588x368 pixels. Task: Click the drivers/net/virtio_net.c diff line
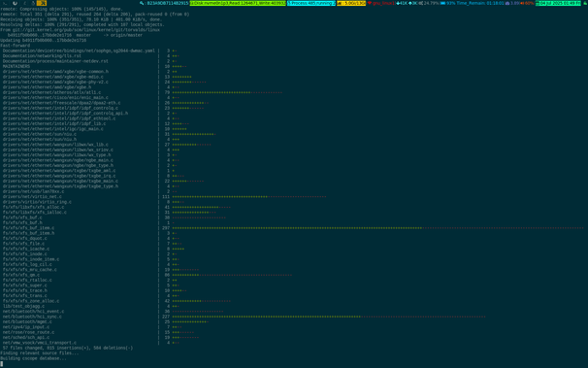pyautogui.click(x=164, y=196)
